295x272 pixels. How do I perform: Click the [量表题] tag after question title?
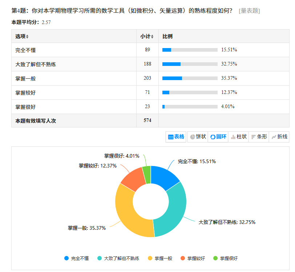tap(249, 11)
